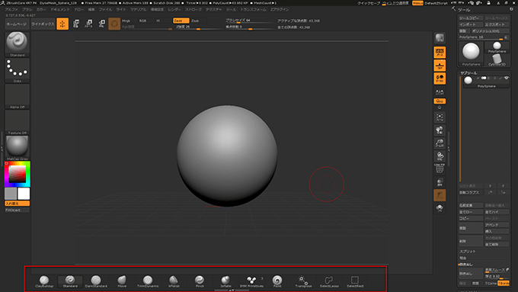Toggle the orange Draw mode icon
Screen dimensions: 518x292
click(x=62, y=24)
